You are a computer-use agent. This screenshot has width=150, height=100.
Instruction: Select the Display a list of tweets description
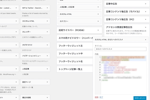[x=35, y=14]
